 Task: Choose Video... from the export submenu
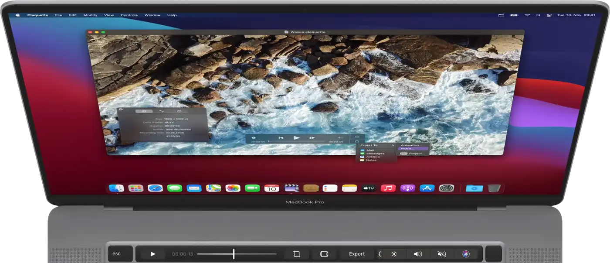412,149
